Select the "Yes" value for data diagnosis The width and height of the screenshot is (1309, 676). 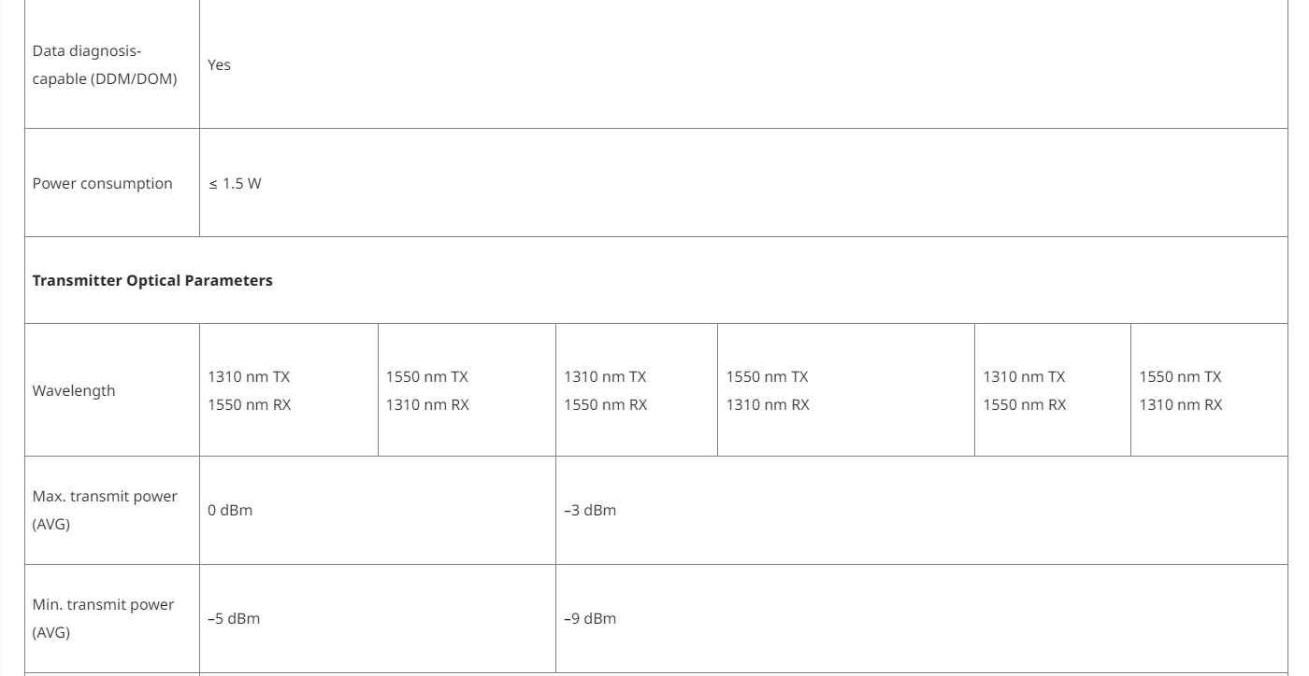point(219,65)
